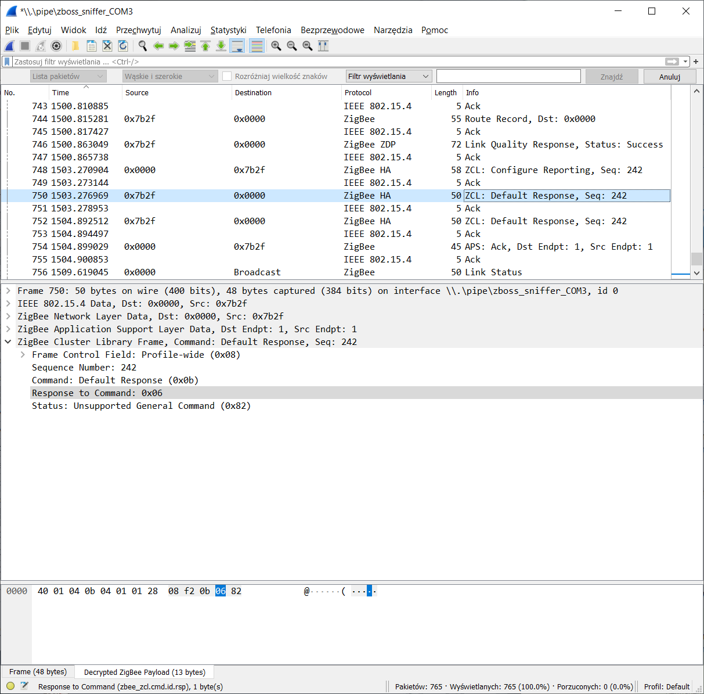Expand ZigBee Application Support Layer Data
Image resolution: width=704 pixels, height=694 pixels.
pos(8,329)
